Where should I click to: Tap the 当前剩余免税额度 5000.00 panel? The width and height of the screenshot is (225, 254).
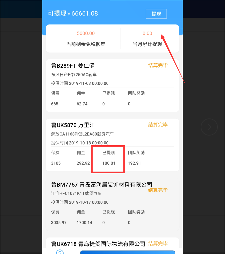click(x=86, y=39)
